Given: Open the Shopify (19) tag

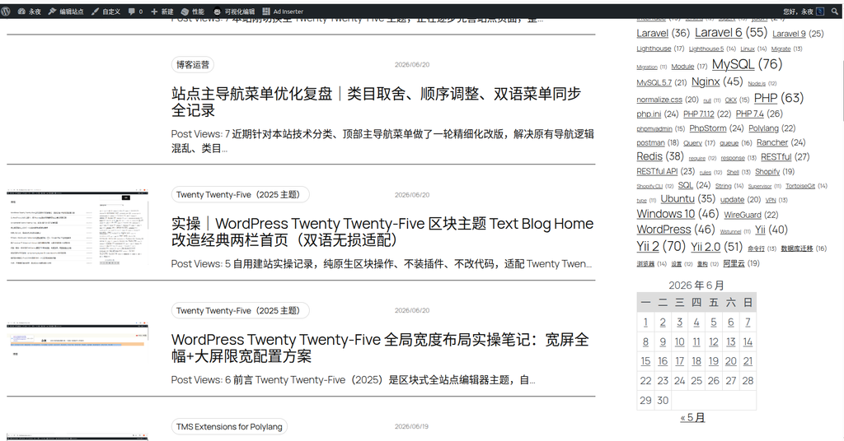Looking at the screenshot, I should pyautogui.click(x=767, y=171).
